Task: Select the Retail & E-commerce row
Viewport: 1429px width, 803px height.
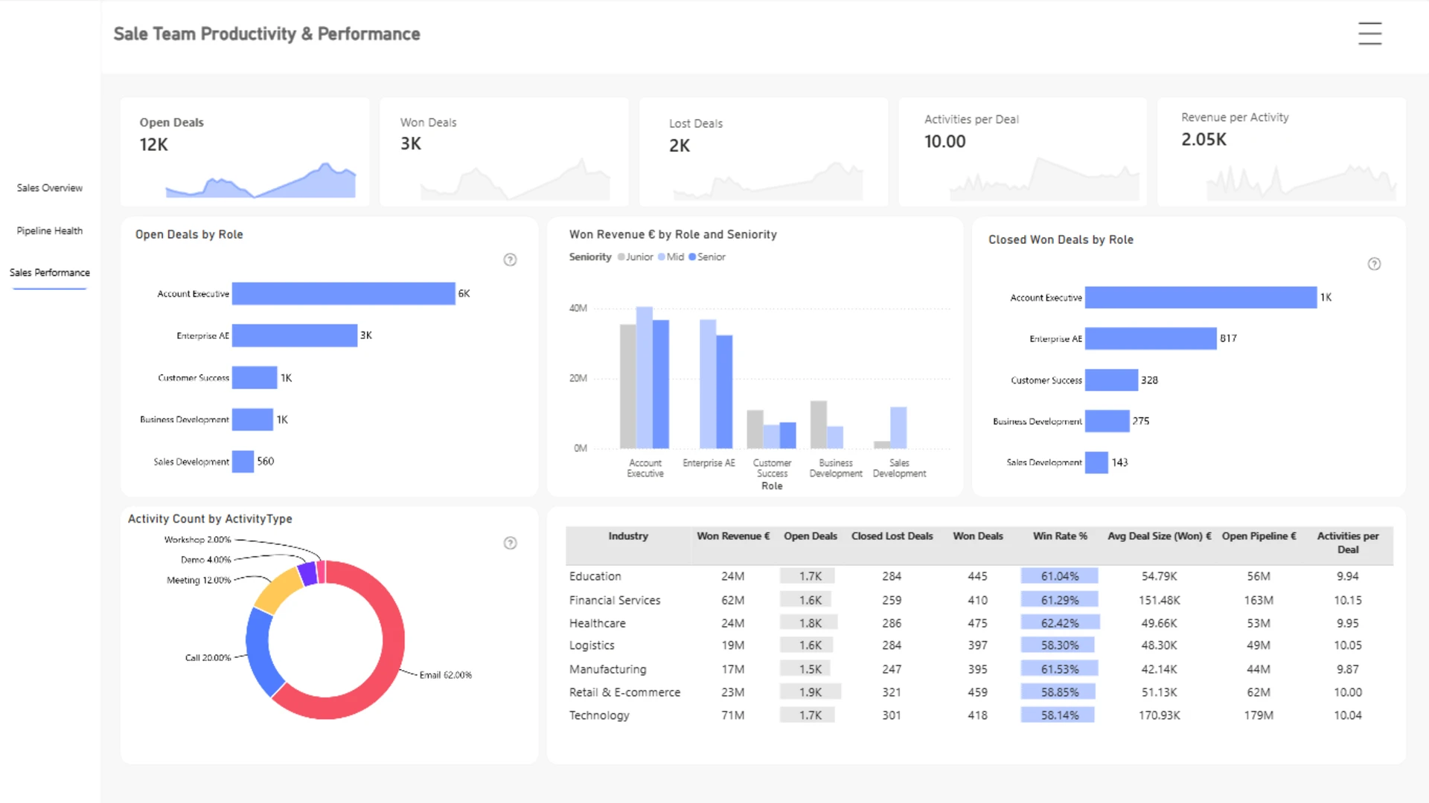Action: tap(979, 692)
